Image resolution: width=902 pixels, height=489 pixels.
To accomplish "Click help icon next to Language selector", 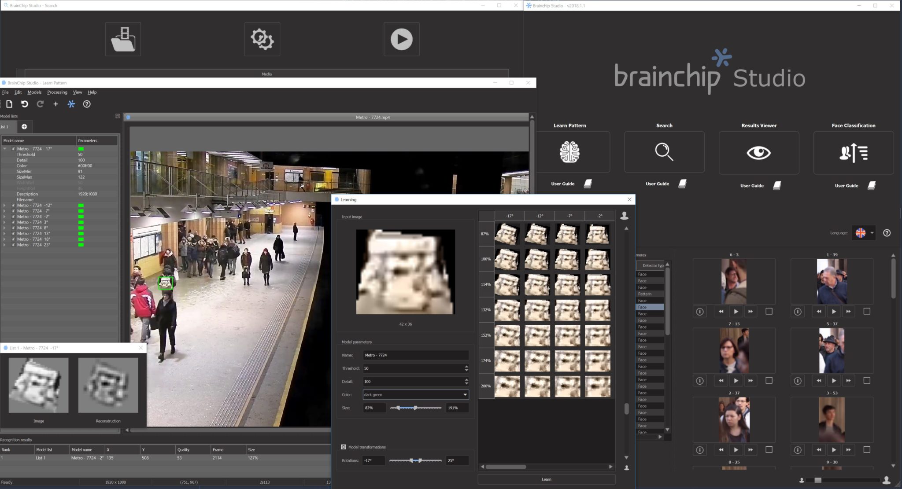I will (887, 233).
